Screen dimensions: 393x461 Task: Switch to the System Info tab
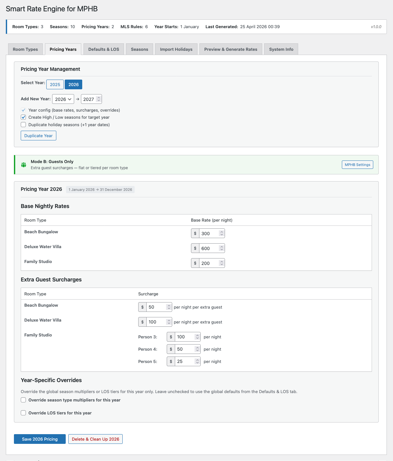click(x=281, y=49)
